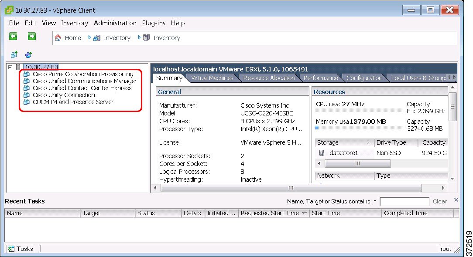The width and height of the screenshot is (473, 257).
Task: Select Cisco Unity Connection VM
Action: pyautogui.click(x=64, y=95)
